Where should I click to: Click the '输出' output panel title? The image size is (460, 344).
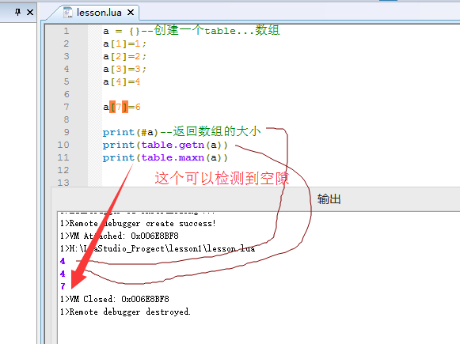pyautogui.click(x=329, y=199)
